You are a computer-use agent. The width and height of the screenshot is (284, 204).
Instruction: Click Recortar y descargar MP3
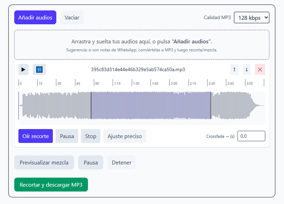tap(51, 184)
